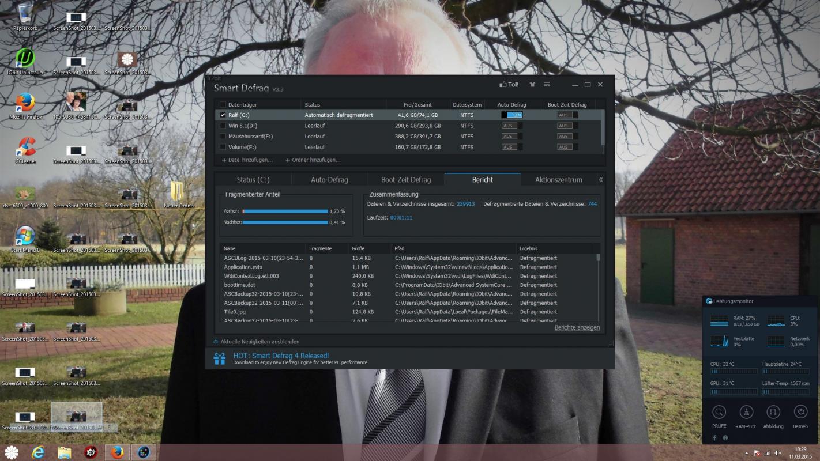Image resolution: width=820 pixels, height=461 pixels.
Task: Collapse the tab bar with double chevron
Action: point(601,180)
